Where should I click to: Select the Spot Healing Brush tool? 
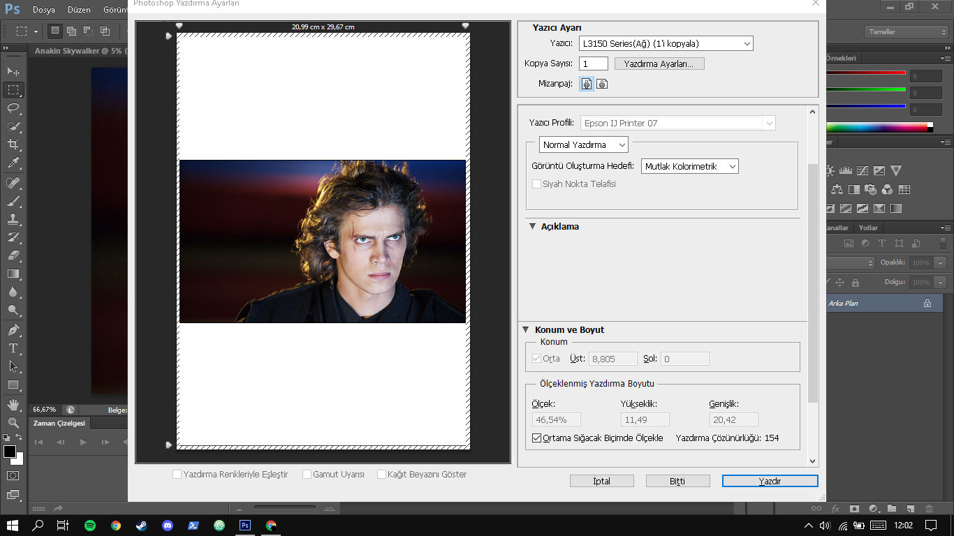tap(13, 183)
